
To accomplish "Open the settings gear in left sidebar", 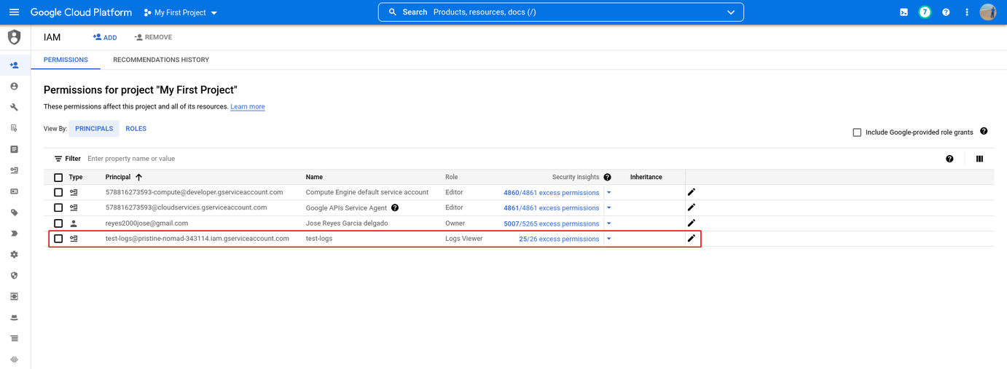I will pyautogui.click(x=14, y=255).
